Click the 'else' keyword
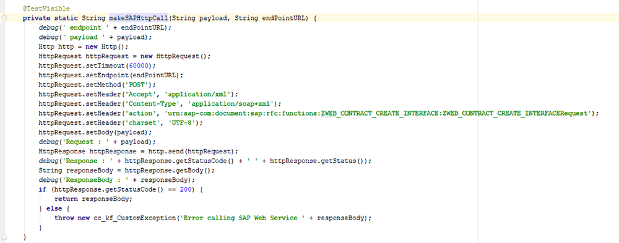 click(x=54, y=208)
